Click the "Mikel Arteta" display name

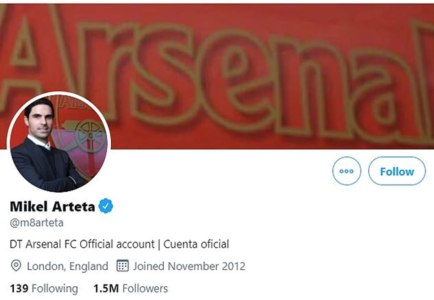pos(52,206)
